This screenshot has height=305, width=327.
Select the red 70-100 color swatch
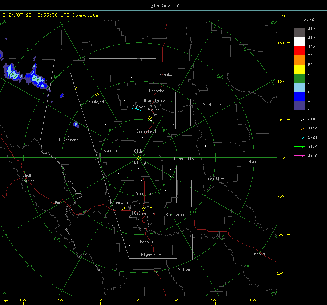(x=299, y=51)
